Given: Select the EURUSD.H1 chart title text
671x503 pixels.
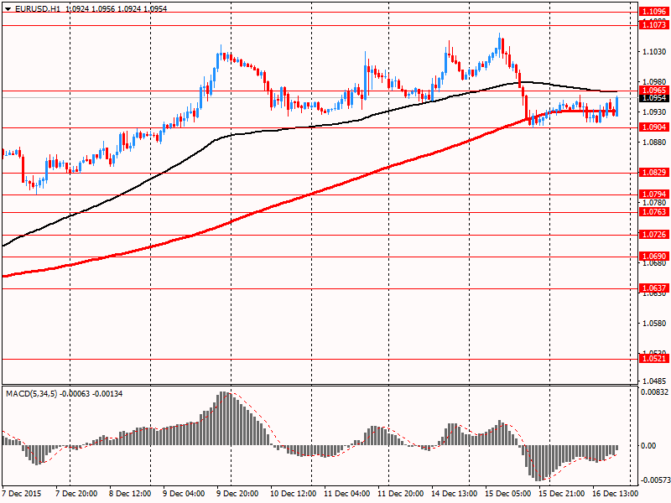Looking at the screenshot, I should tap(38, 9).
